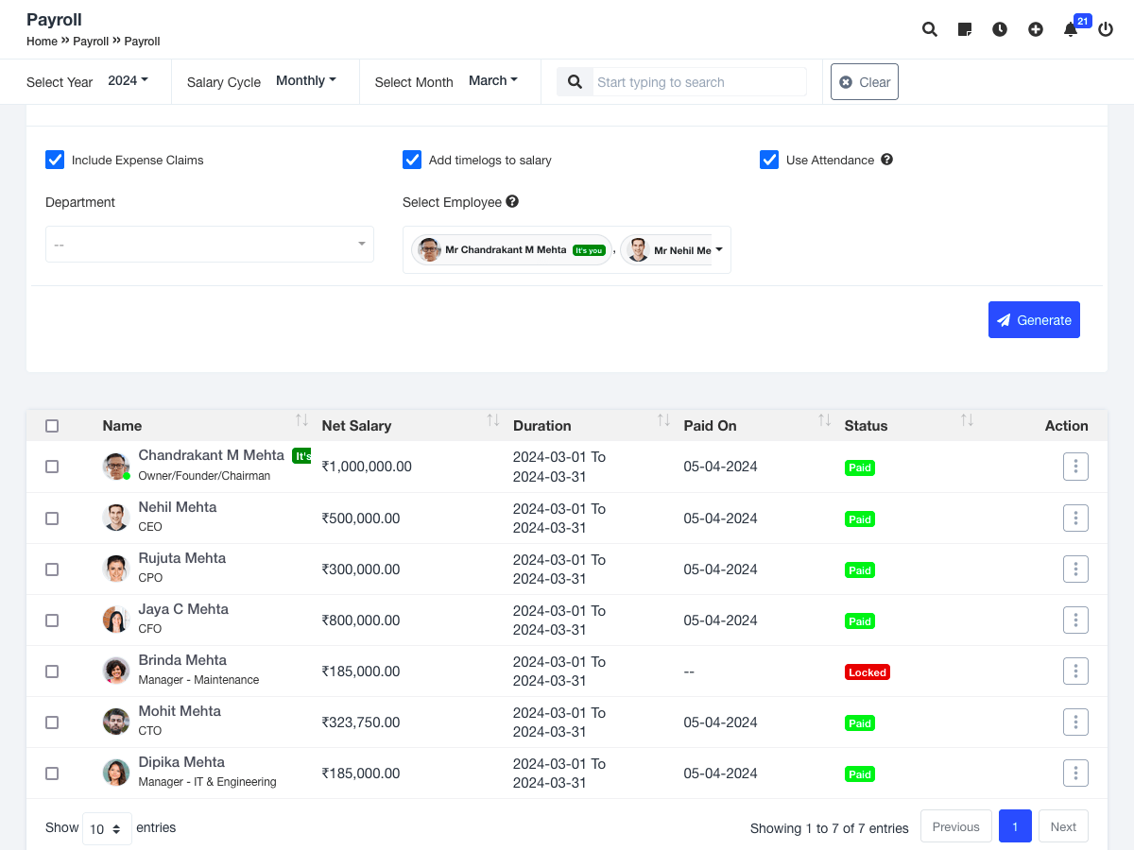
Task: Open the Select Year 2024 dropdown
Action: [x=129, y=80]
